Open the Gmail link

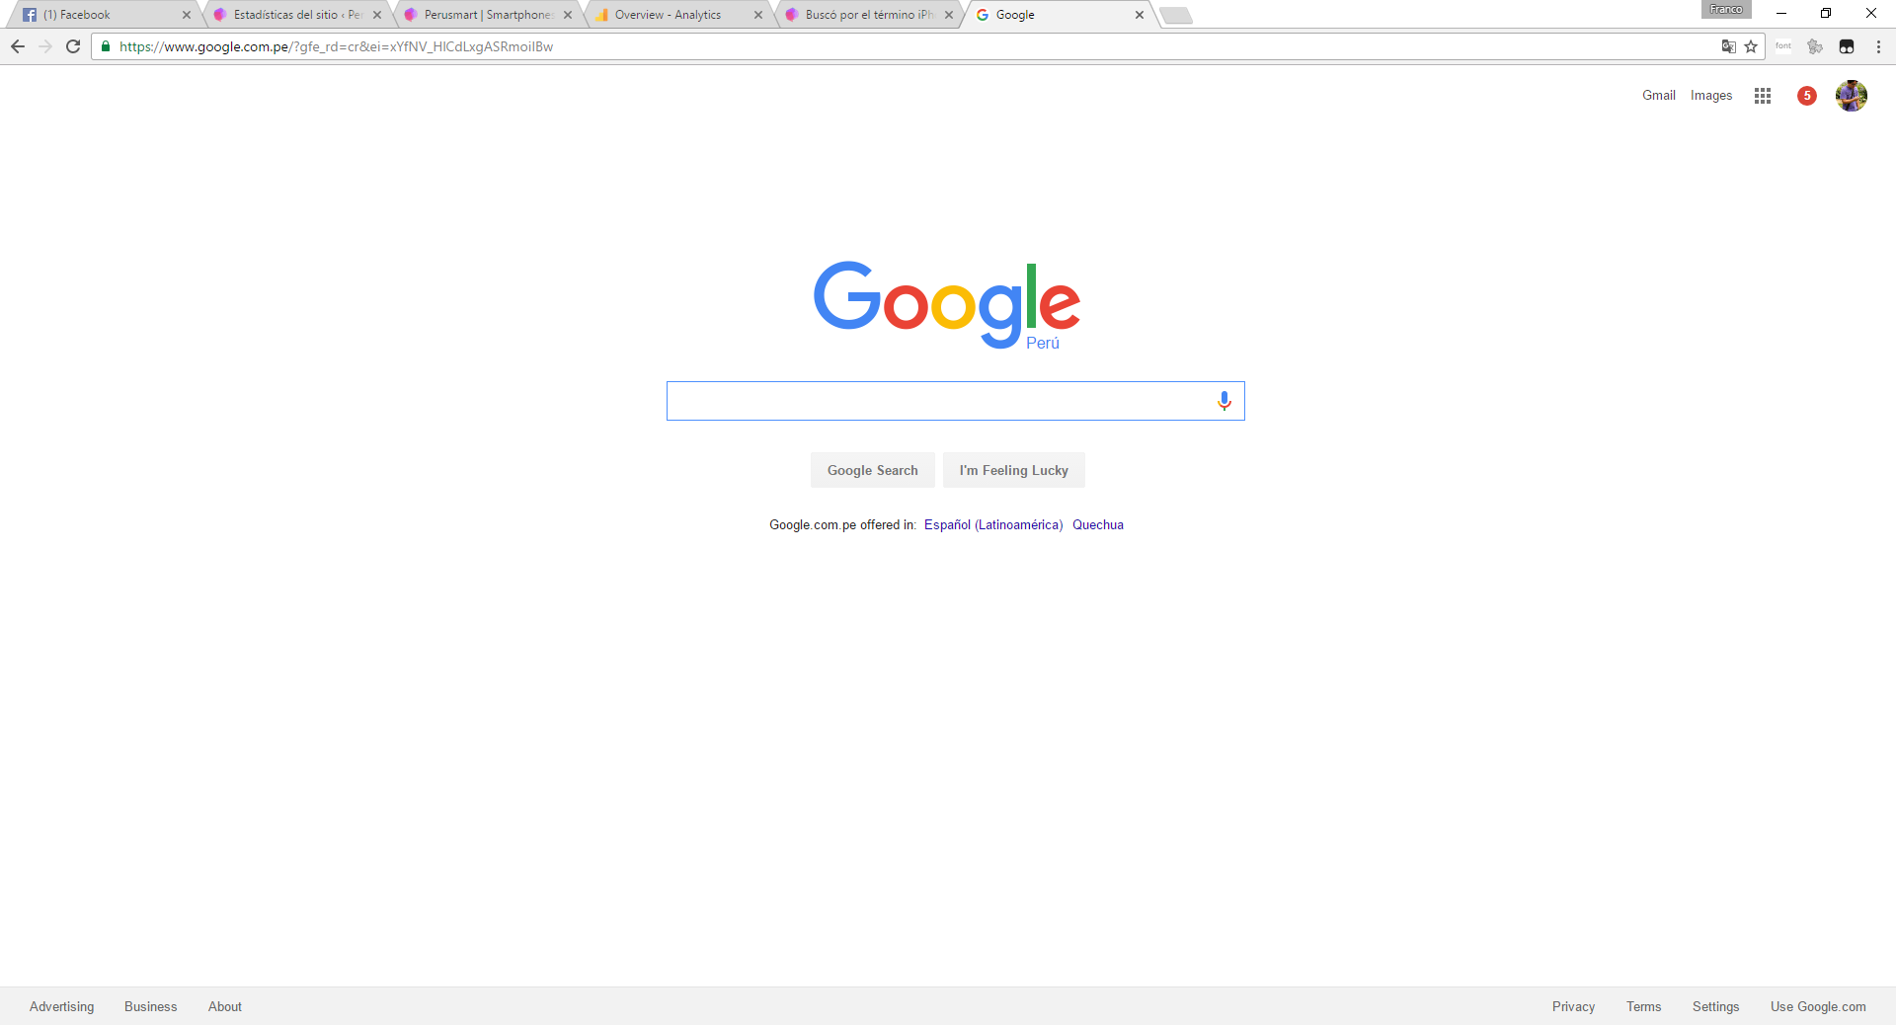coord(1659,96)
